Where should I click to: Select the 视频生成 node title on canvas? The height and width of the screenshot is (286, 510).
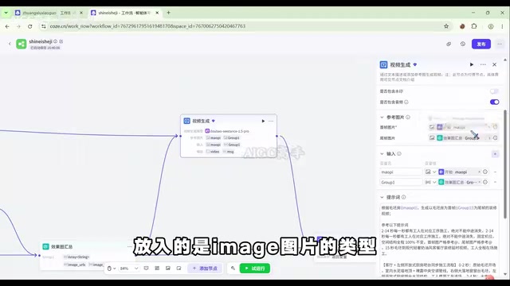click(x=201, y=121)
